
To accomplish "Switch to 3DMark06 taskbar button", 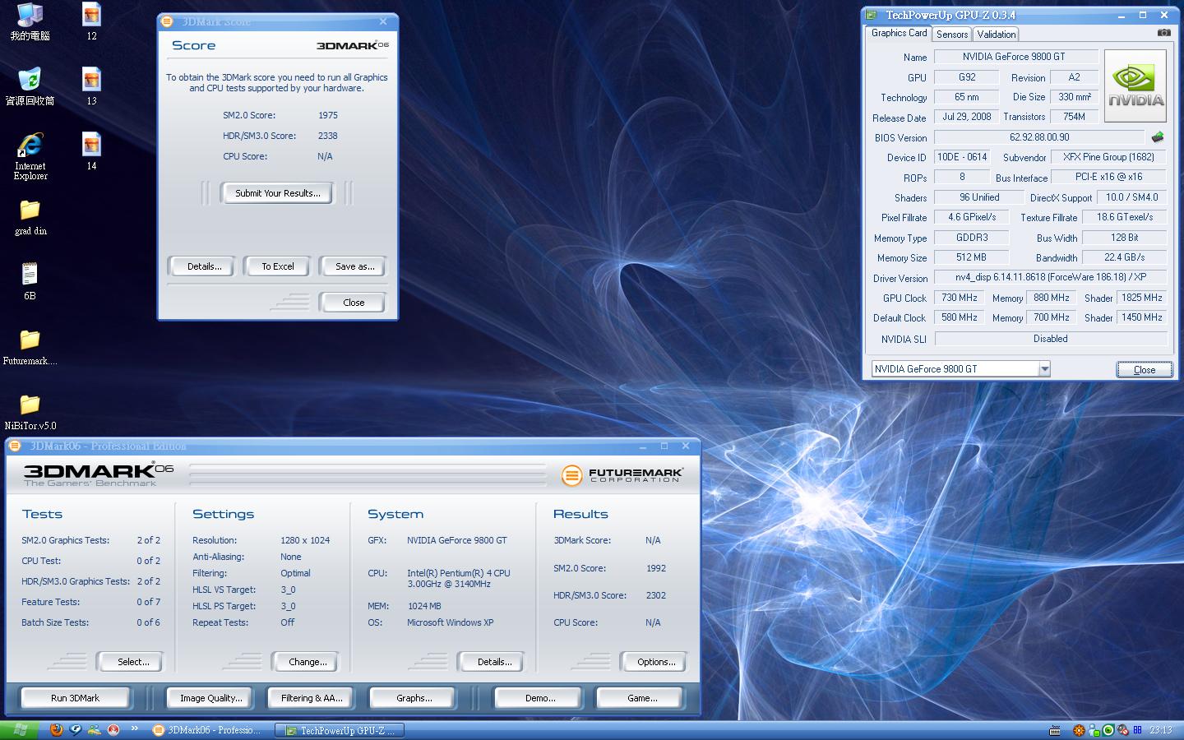I will 209,730.
